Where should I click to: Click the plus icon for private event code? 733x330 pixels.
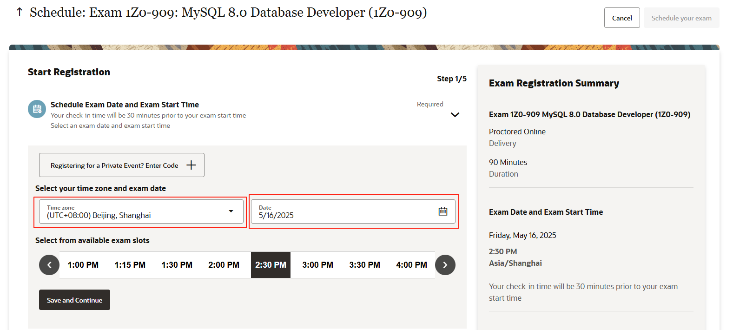click(191, 165)
